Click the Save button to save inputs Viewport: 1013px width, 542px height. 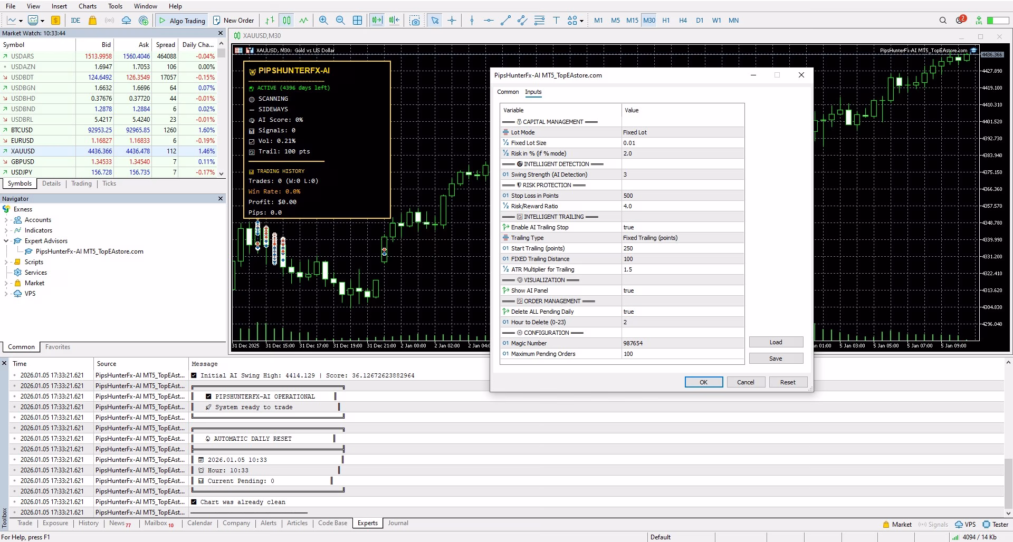(x=776, y=359)
